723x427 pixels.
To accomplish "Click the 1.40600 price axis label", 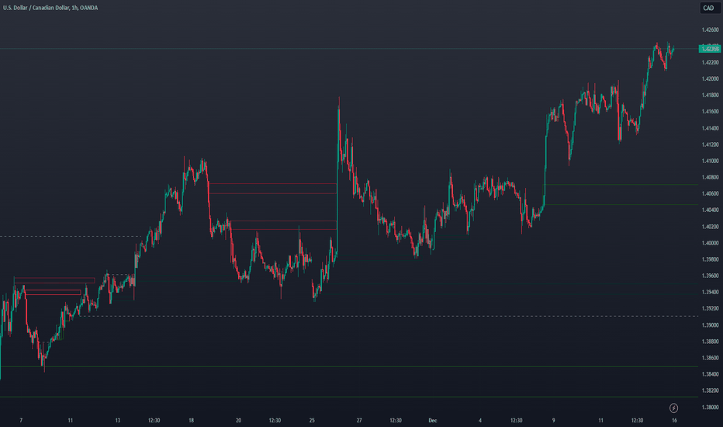I will coord(710,194).
